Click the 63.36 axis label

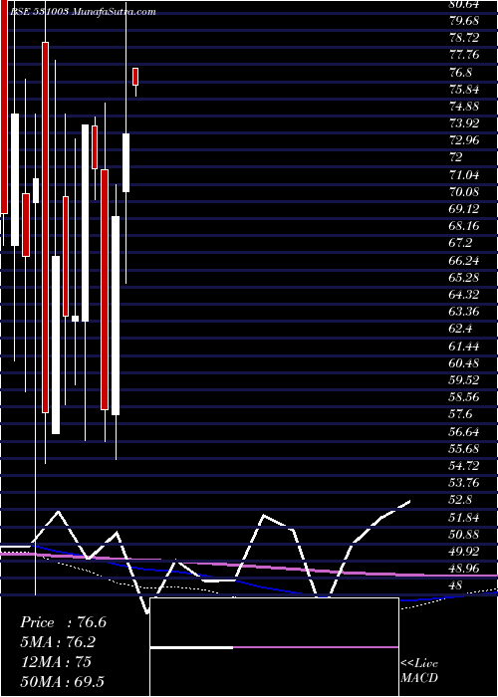(465, 311)
